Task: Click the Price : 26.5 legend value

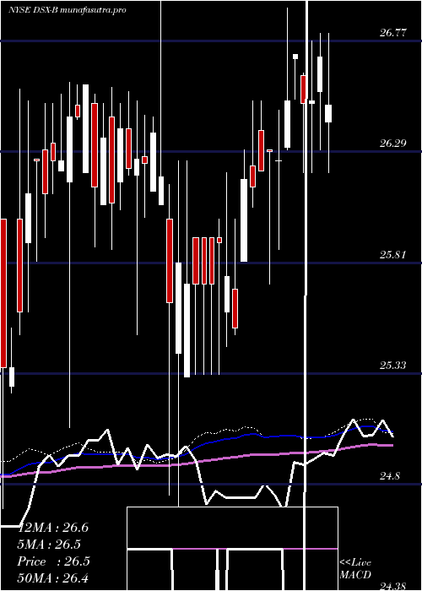Action: 53,561
